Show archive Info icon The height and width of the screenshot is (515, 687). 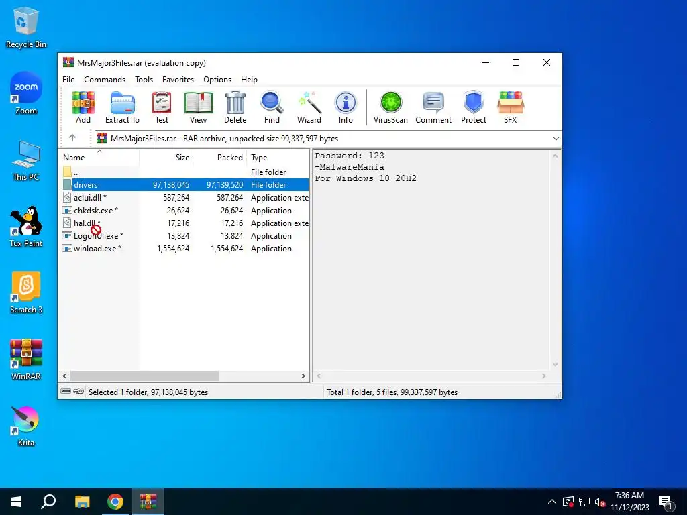(346, 107)
